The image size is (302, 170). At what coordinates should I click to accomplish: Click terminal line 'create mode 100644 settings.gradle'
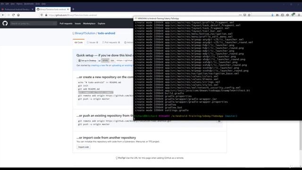162,110
